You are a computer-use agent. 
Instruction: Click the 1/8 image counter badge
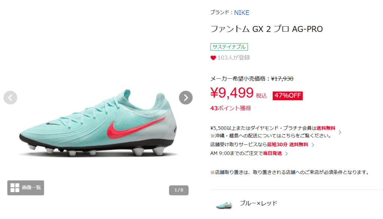coord(178,190)
